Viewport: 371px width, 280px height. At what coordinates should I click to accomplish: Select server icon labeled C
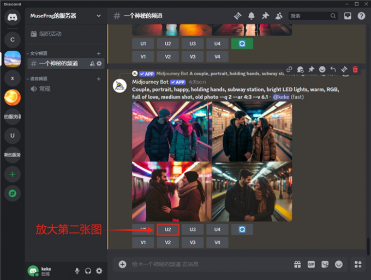[13, 39]
